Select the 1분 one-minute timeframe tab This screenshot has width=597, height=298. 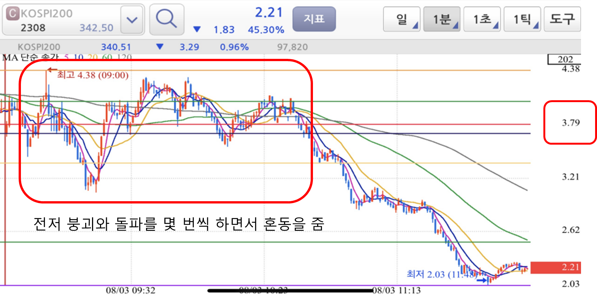(x=442, y=19)
